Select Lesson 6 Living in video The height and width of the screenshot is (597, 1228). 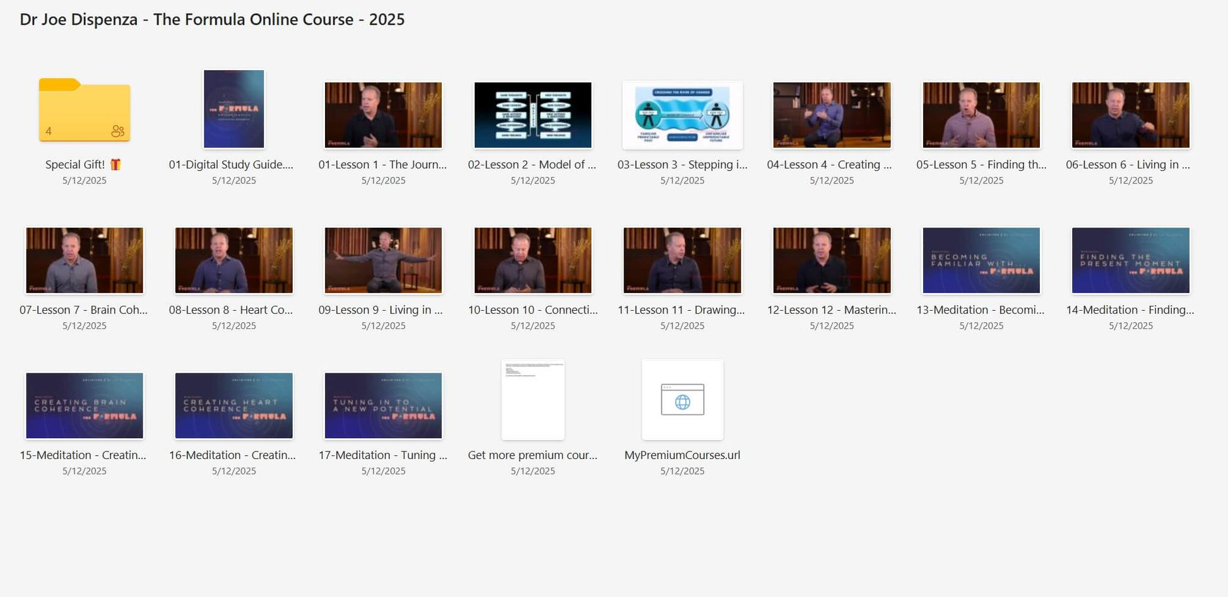tap(1130, 115)
